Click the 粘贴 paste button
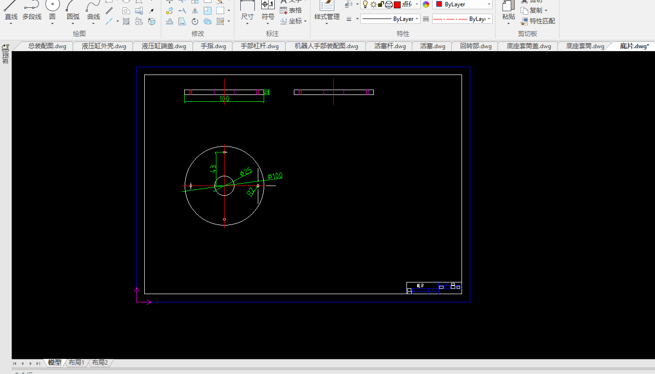The width and height of the screenshot is (655, 374). [x=508, y=11]
